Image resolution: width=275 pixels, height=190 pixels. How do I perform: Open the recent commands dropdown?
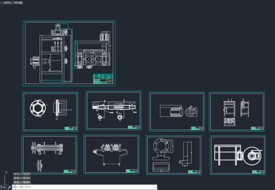click(16, 187)
